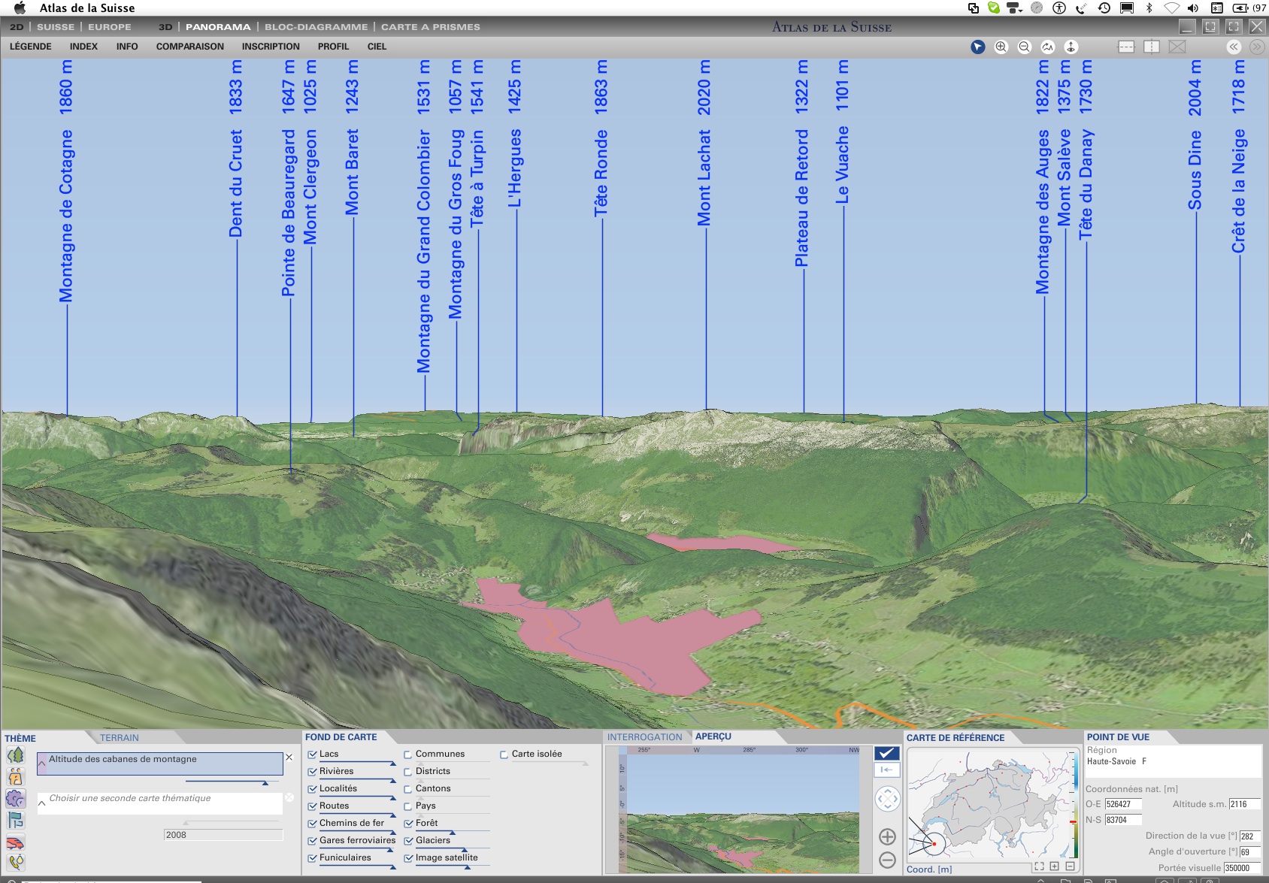Viewport: 1269px width, 883px height.
Task: Enable the Communes layer checkbox
Action: click(408, 754)
